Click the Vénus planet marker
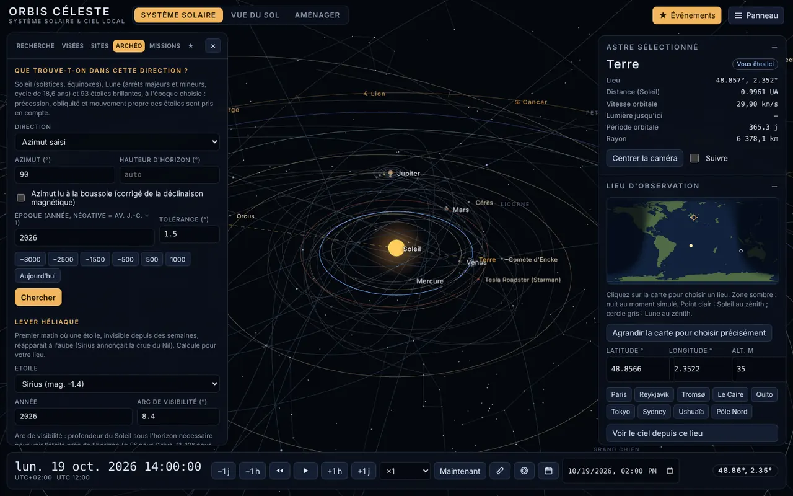 [460, 262]
